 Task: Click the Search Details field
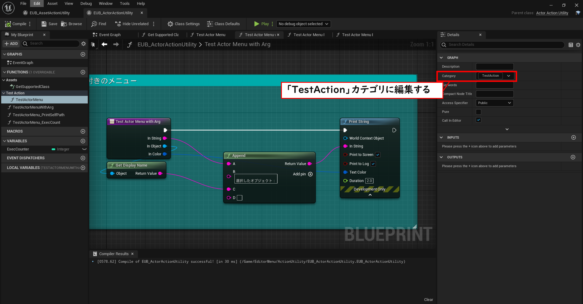pos(502,45)
